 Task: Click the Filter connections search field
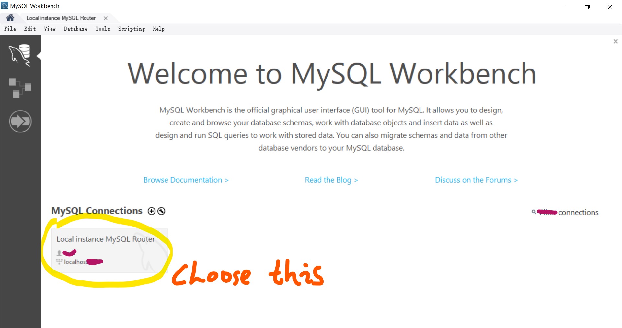click(x=568, y=212)
